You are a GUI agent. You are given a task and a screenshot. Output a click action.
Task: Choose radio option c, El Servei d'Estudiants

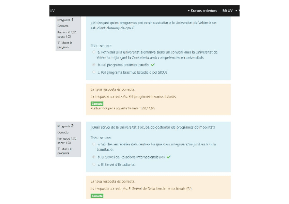94,164
